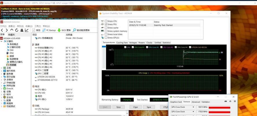This screenshot has height=116, width=257.
Task: Select 性能测试 benchmark node in the tree
Action: 9,106
